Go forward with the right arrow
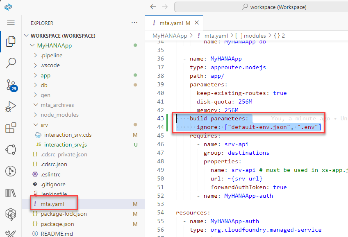This screenshot has width=348, height=237. (x=165, y=7)
